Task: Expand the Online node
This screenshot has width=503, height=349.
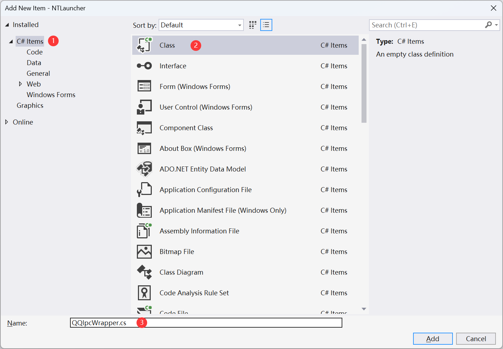Action: (x=6, y=122)
